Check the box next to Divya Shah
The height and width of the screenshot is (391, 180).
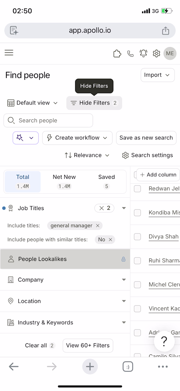tap(137, 237)
